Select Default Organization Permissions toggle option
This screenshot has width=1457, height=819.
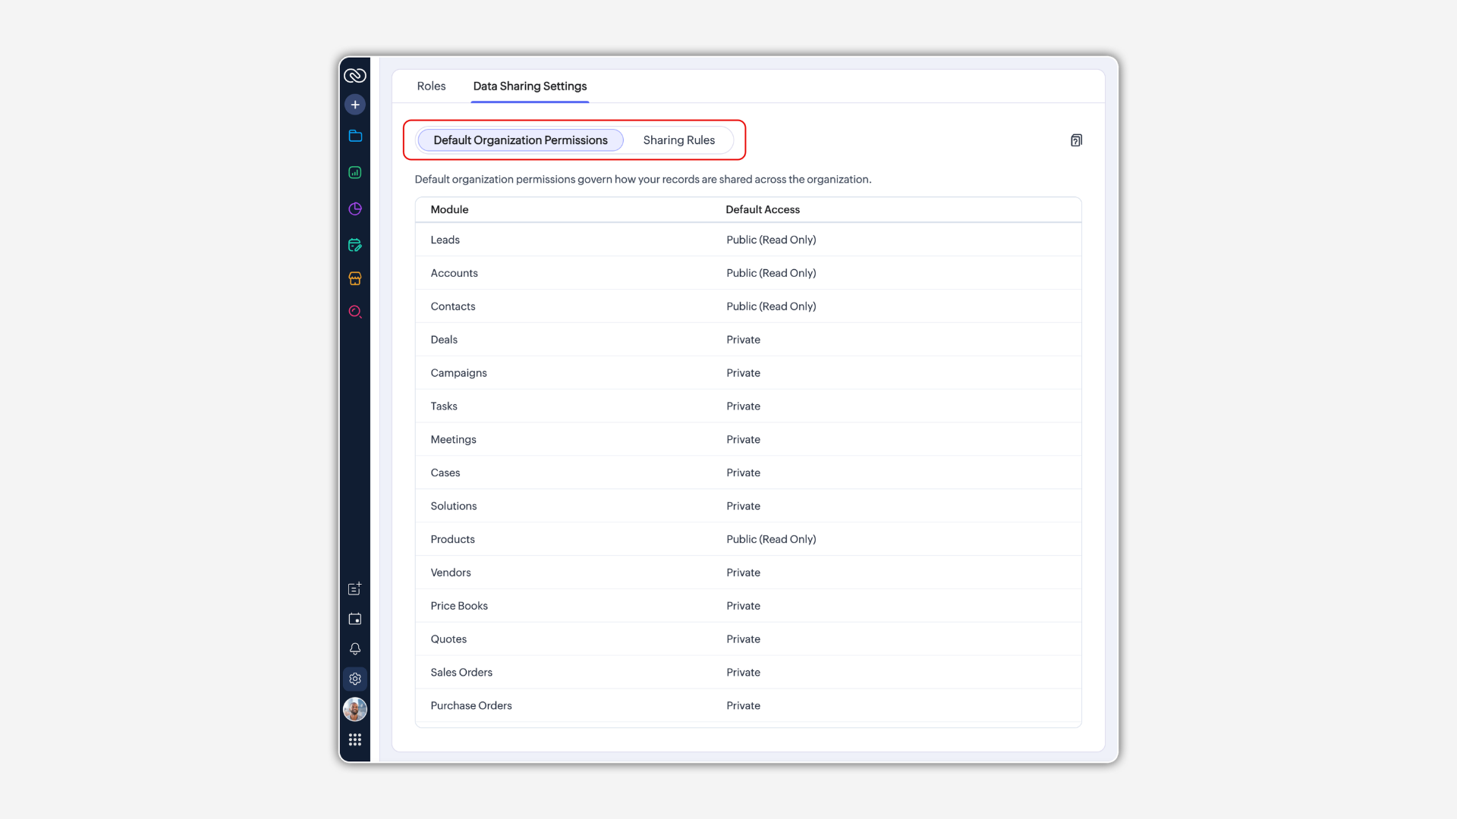point(521,140)
